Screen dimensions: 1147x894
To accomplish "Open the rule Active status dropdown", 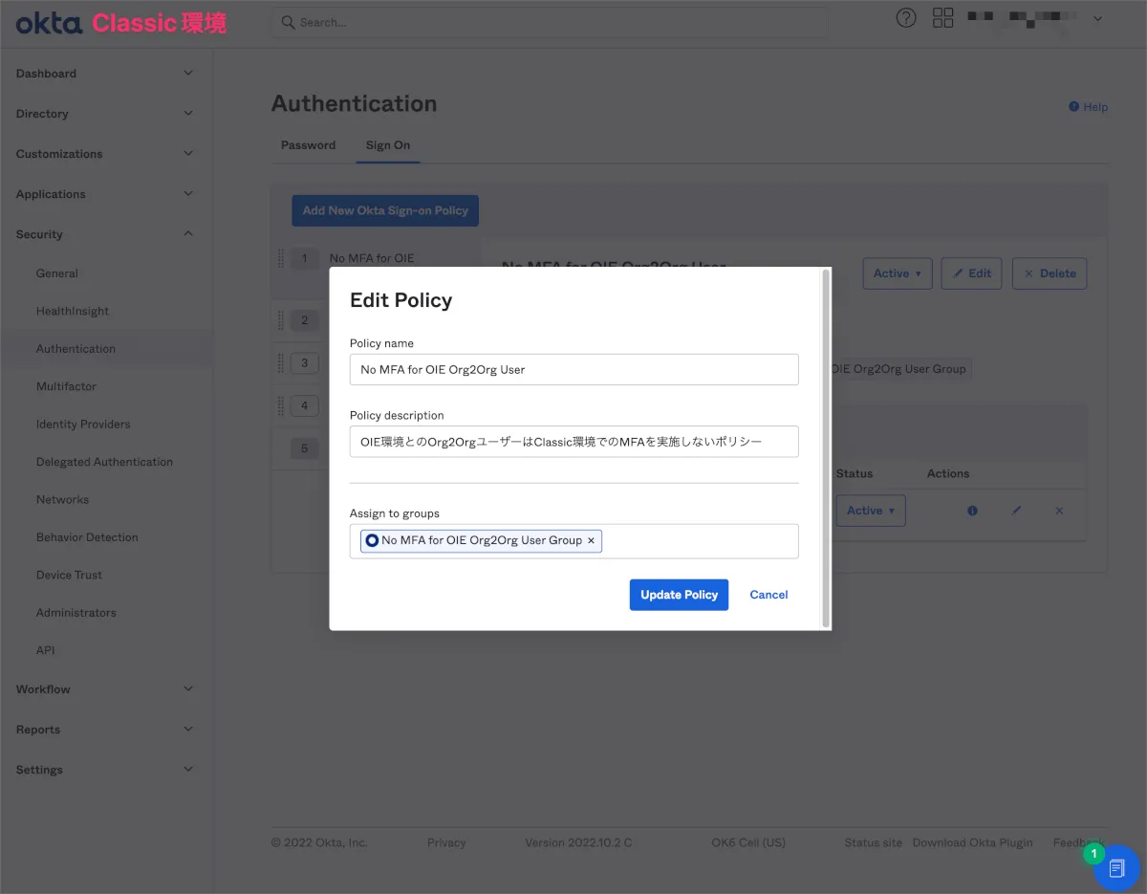I will [871, 511].
